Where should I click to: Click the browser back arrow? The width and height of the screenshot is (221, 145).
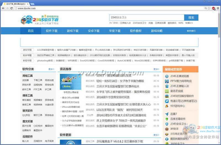tap(3, 8)
